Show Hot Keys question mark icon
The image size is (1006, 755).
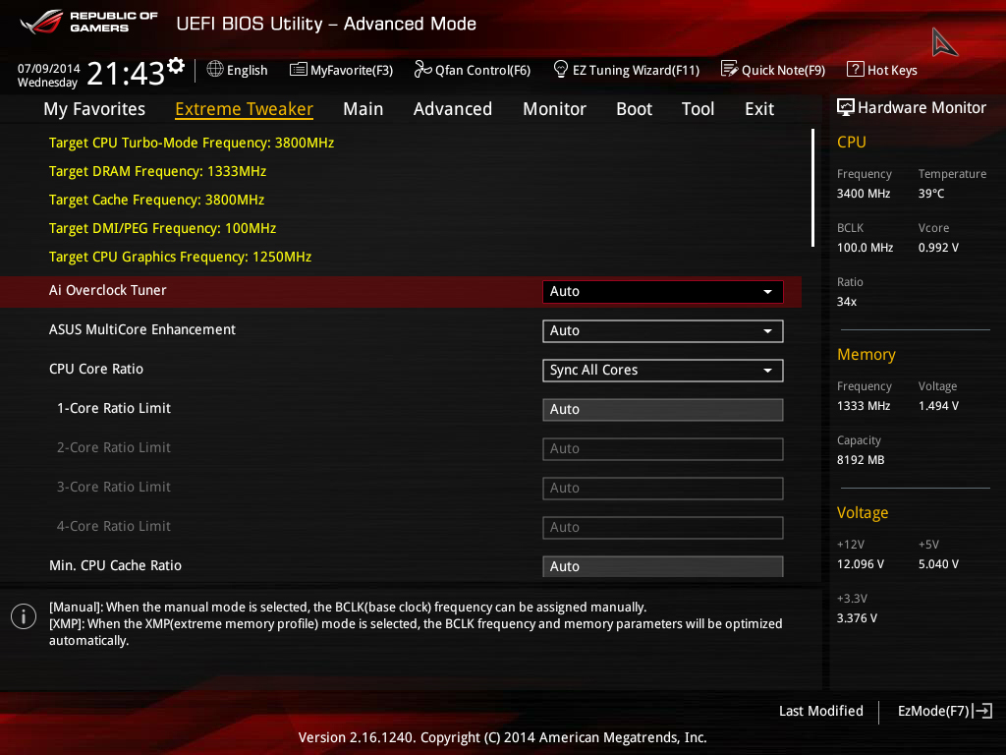point(855,69)
